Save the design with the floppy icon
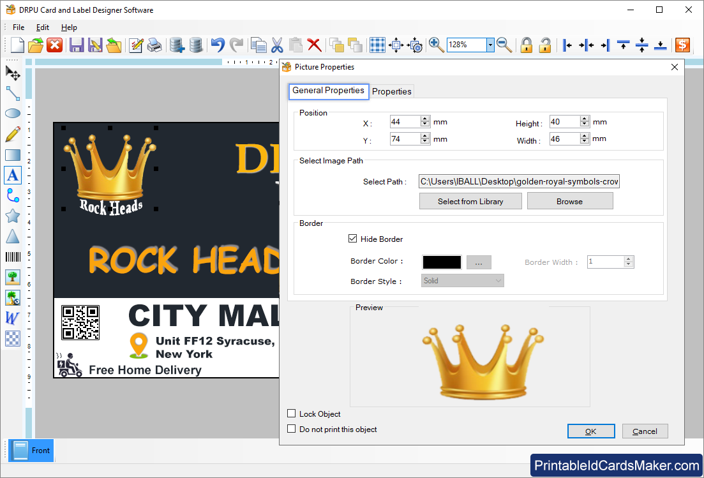The image size is (704, 478). click(77, 45)
